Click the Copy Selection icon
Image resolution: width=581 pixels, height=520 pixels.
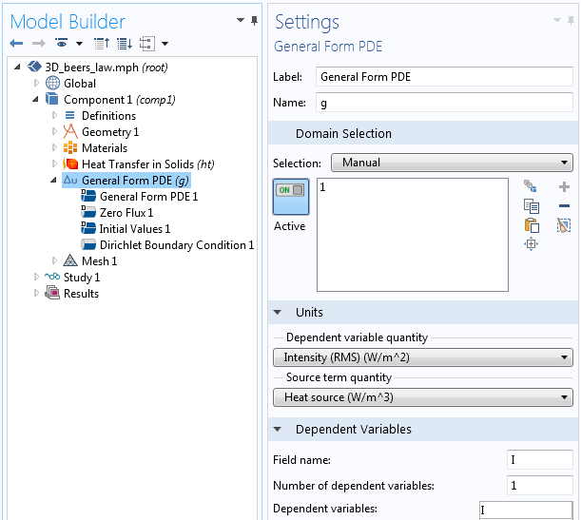click(x=532, y=206)
